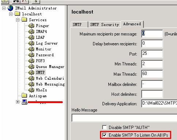
Task: Click the Mailbox delimiter field
Action: (152, 84)
